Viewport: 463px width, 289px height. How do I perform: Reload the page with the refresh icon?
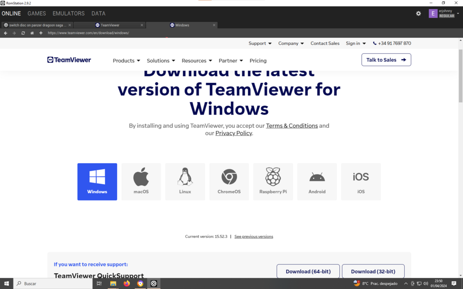pyautogui.click(x=23, y=33)
